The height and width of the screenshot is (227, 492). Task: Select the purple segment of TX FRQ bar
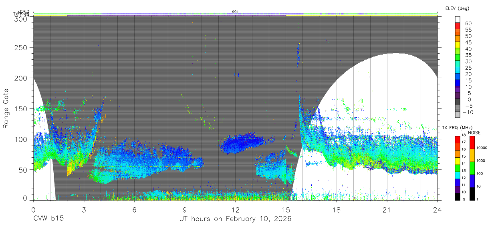click(x=458, y=189)
